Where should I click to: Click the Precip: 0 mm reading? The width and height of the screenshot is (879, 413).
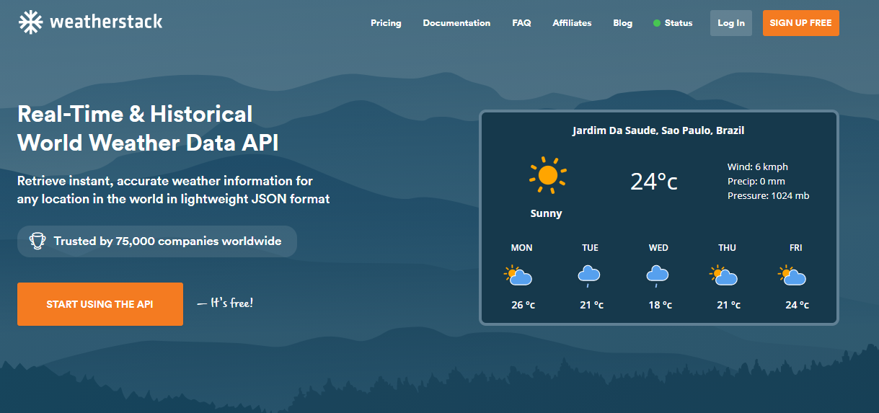pyautogui.click(x=756, y=181)
